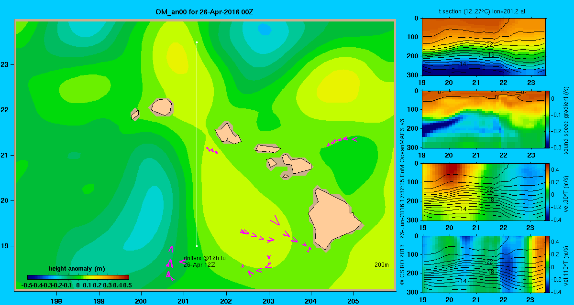574x305 pixels.
Task: Click the 200m depth contour label
Action: coord(381,265)
